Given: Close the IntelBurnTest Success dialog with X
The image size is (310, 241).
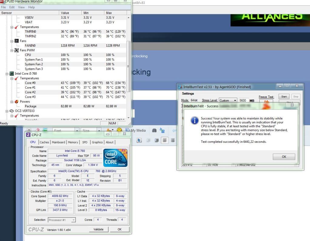Looking at the screenshot, I should [x=292, y=105].
